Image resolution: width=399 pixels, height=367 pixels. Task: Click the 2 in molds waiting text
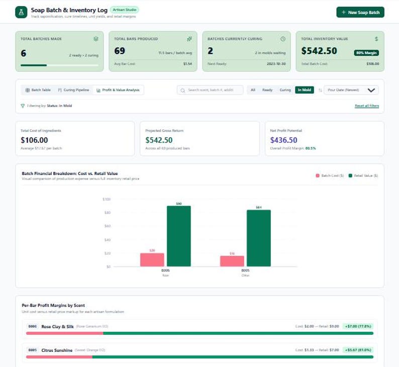click(x=270, y=53)
